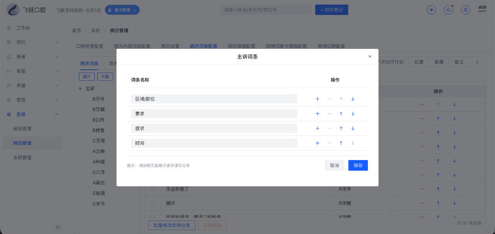Screen dimensions: 495x234
Task: Edit the 症状 name field
Action: click(214, 129)
